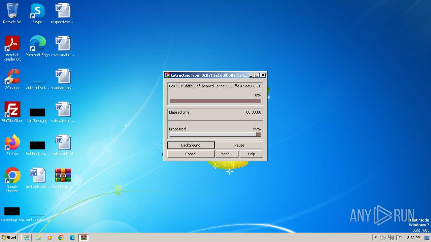Click the Start button
The image size is (431, 242).
coord(9,238)
